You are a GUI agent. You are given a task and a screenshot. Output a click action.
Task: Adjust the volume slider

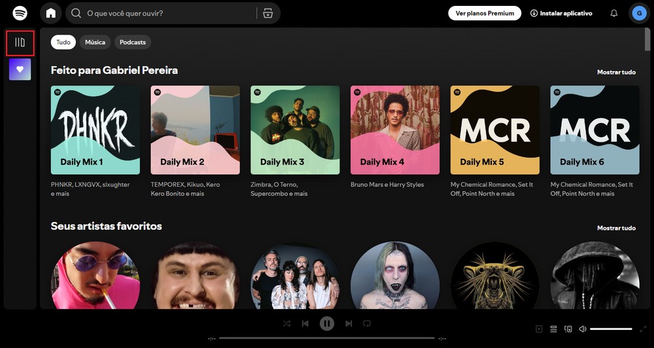coord(611,329)
